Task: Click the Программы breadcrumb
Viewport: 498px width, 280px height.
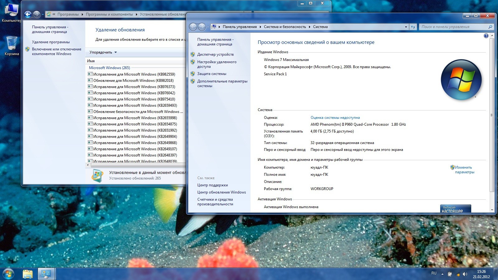Action: [68, 14]
